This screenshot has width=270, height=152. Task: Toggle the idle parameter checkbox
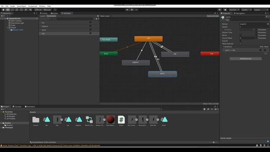point(90,33)
